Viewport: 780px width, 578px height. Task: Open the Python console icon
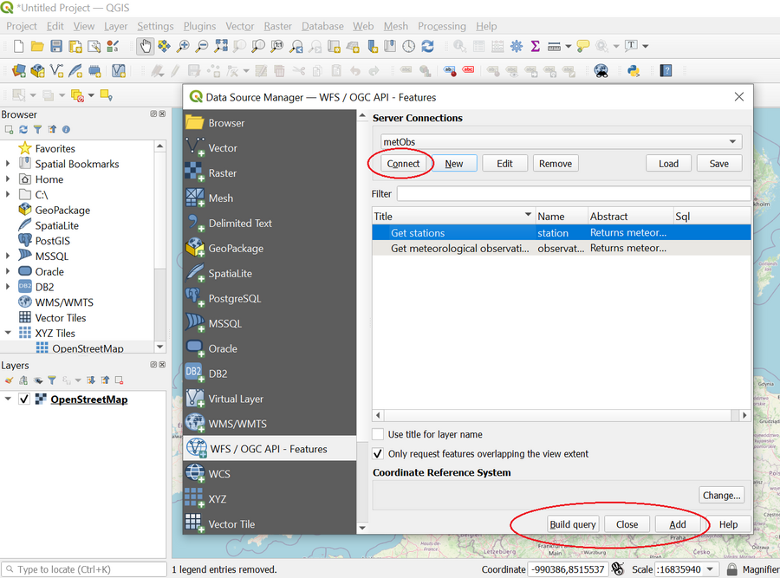(x=634, y=71)
